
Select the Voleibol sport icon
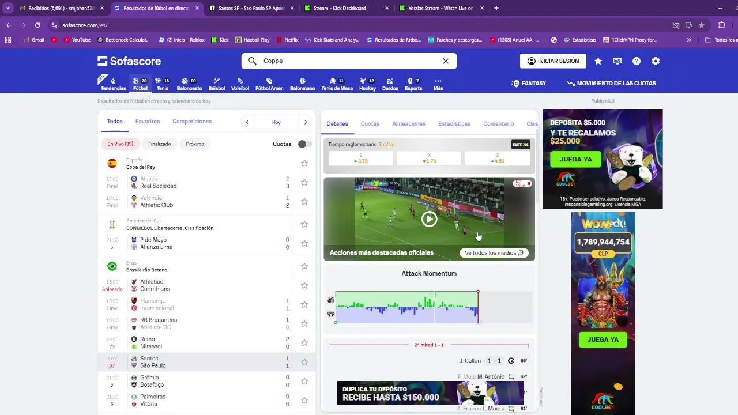[240, 84]
